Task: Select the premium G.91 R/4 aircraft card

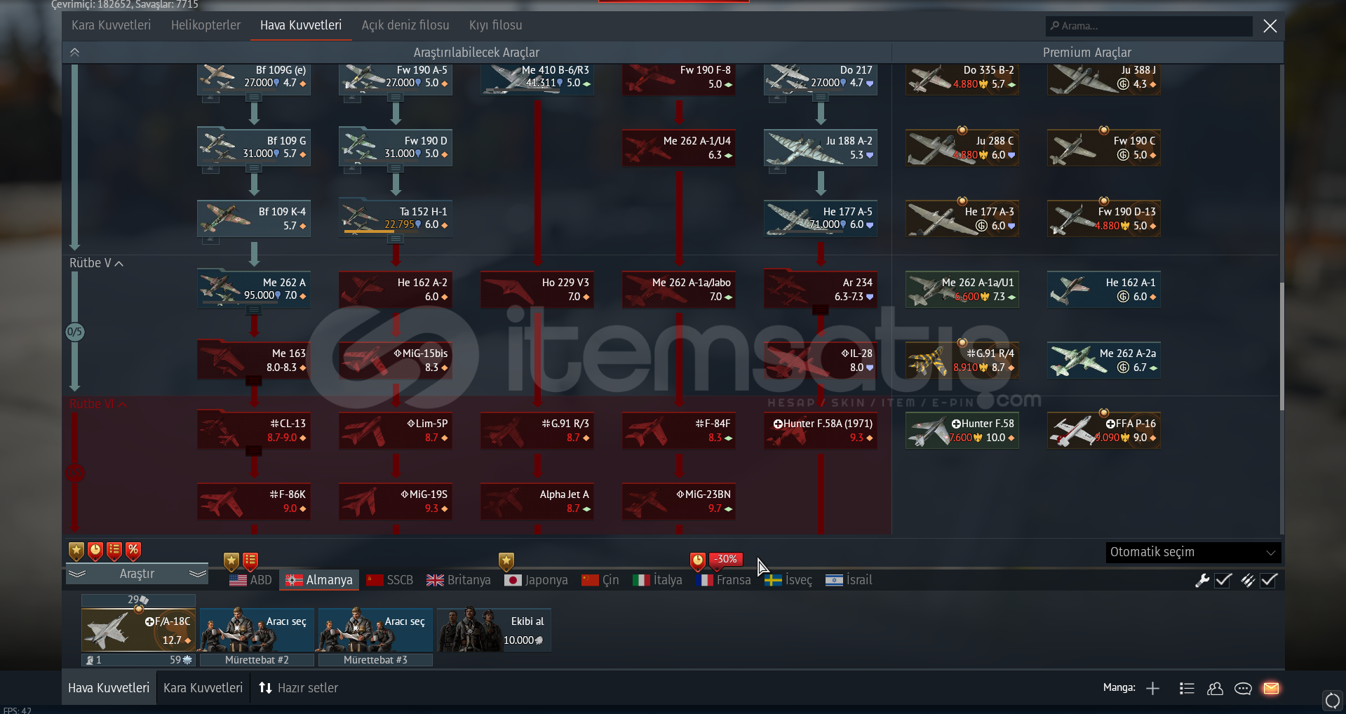Action: coord(962,359)
